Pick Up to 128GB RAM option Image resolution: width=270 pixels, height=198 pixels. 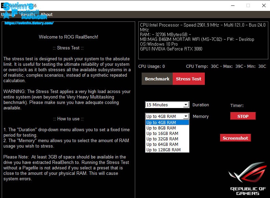point(167,150)
